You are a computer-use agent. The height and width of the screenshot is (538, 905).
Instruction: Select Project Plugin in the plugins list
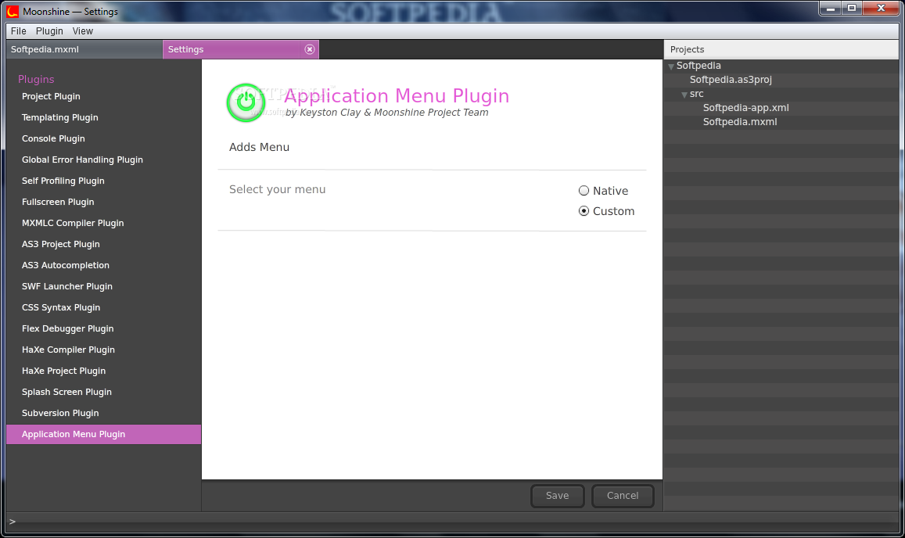[104, 96]
